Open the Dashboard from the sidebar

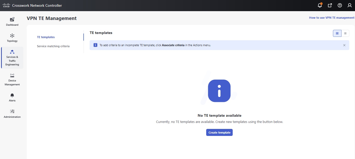12,22
